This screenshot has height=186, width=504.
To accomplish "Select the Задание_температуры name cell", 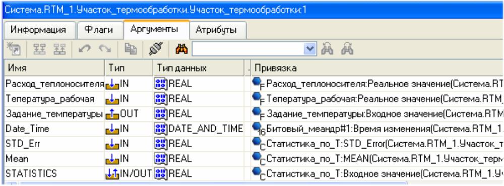I will click(54, 114).
